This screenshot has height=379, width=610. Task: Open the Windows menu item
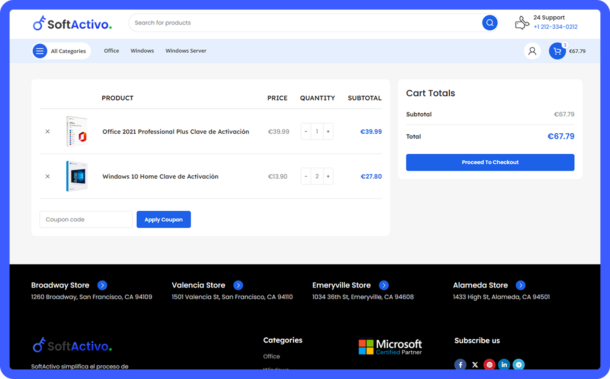[x=142, y=51]
